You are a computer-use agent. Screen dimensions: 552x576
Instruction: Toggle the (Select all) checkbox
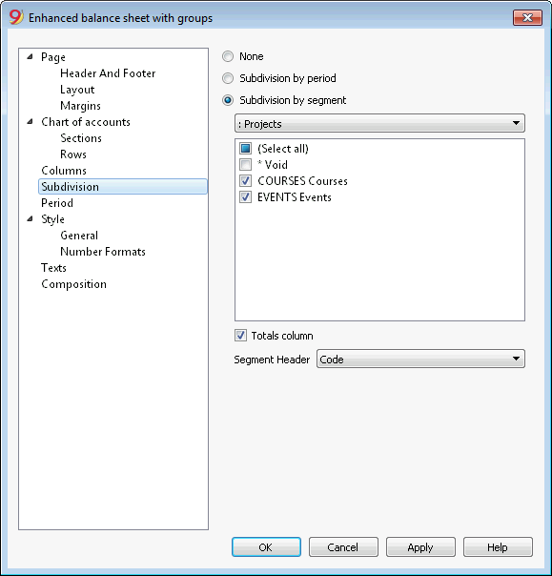point(245,149)
